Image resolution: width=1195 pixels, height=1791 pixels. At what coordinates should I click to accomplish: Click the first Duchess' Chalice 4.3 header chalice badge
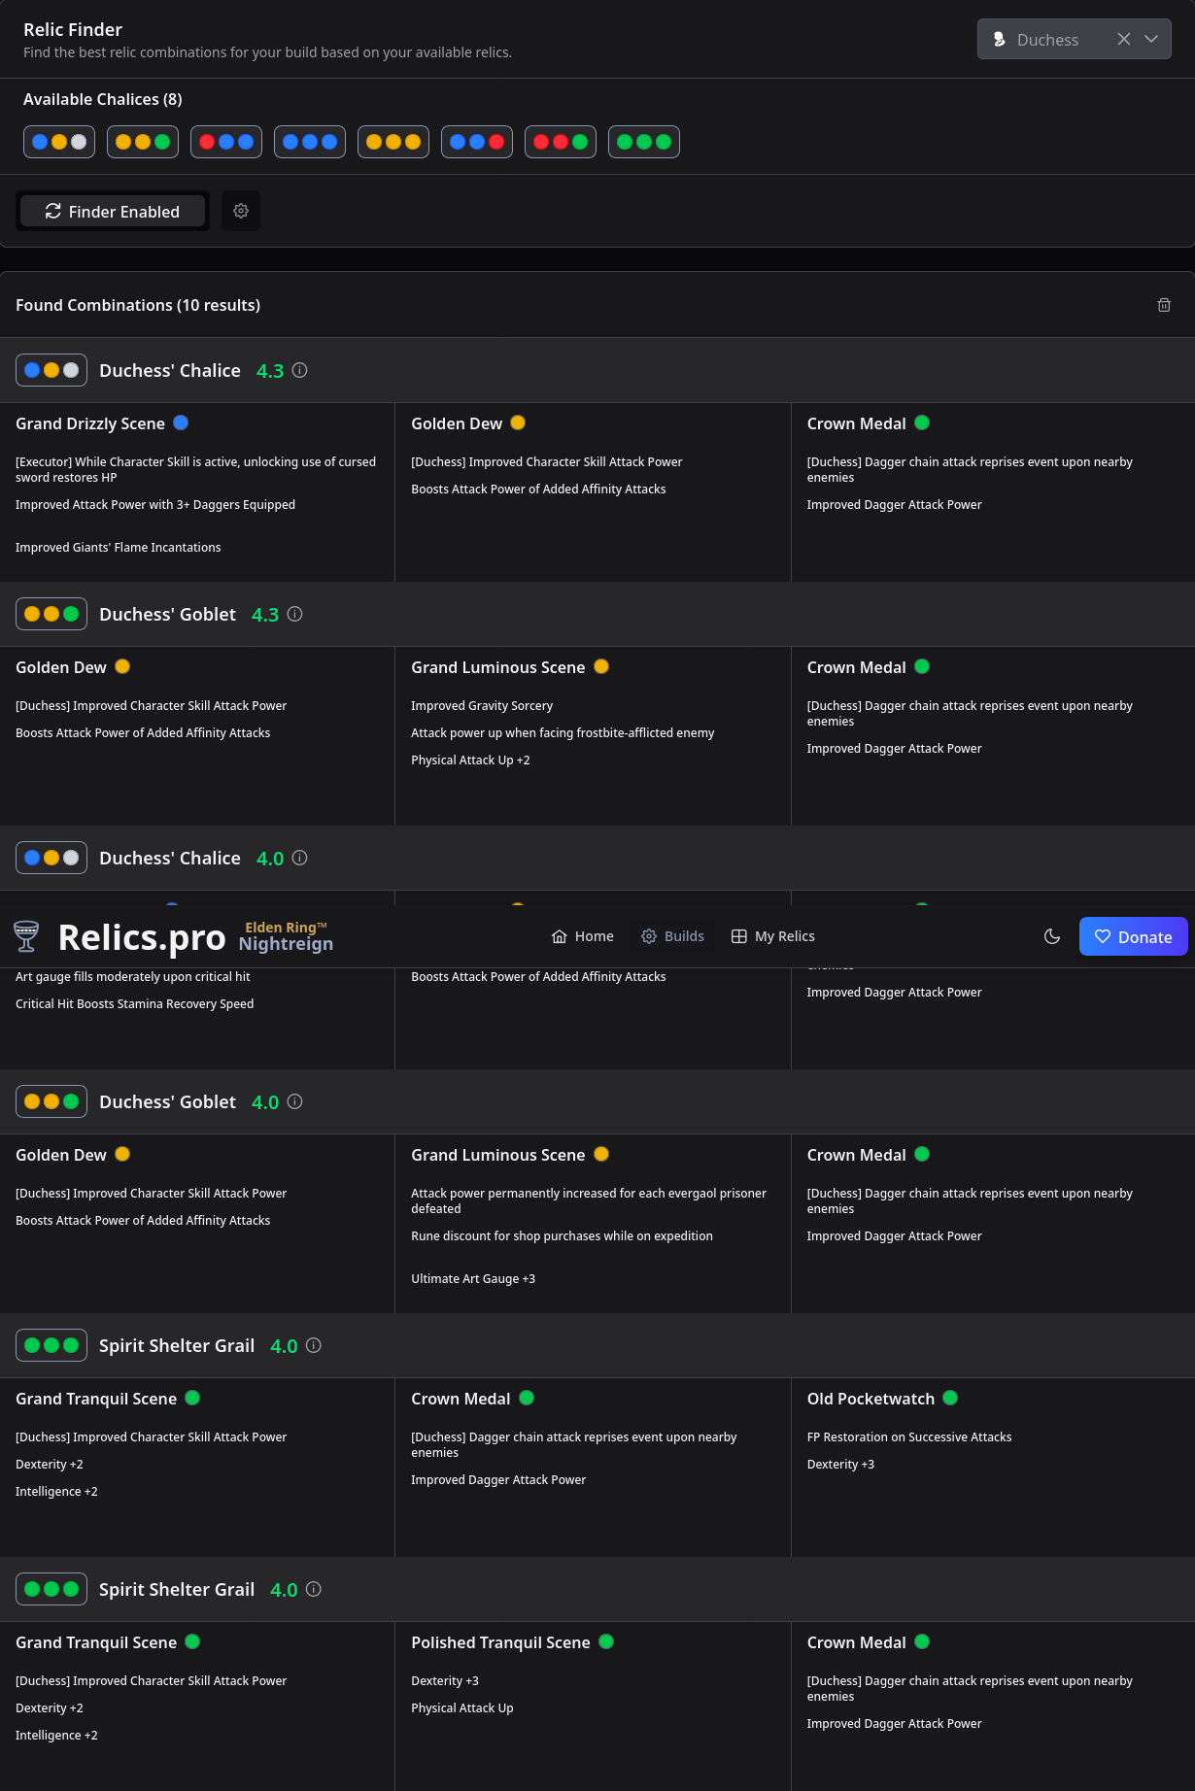[x=51, y=370]
